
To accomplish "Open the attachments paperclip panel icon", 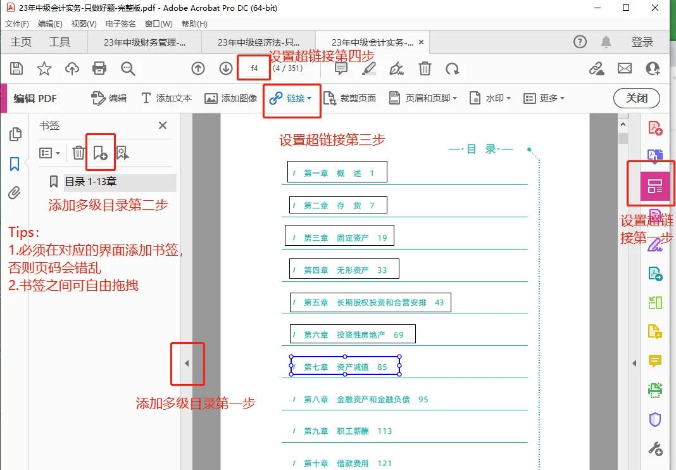I will (15, 193).
